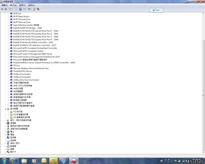
Task: Select 系統 CMOS/即時時鐘 entry
Action: point(23,86)
